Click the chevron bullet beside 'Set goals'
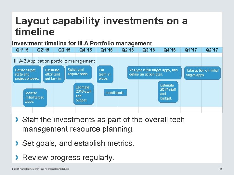The image size is (234, 175). [x=18, y=143]
